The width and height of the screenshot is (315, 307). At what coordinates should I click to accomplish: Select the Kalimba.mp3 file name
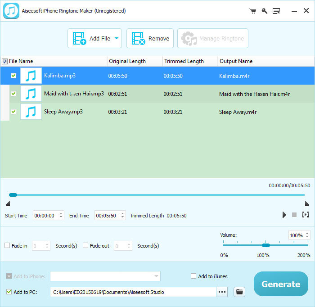point(60,76)
